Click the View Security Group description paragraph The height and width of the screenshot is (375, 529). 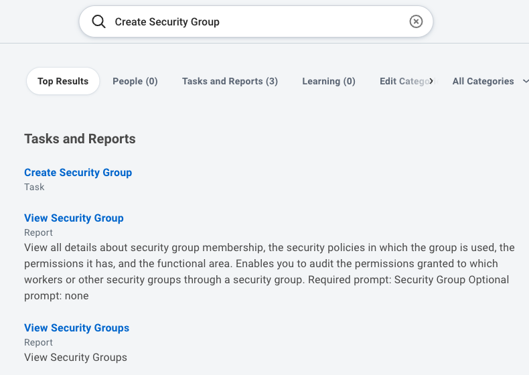coord(269,272)
